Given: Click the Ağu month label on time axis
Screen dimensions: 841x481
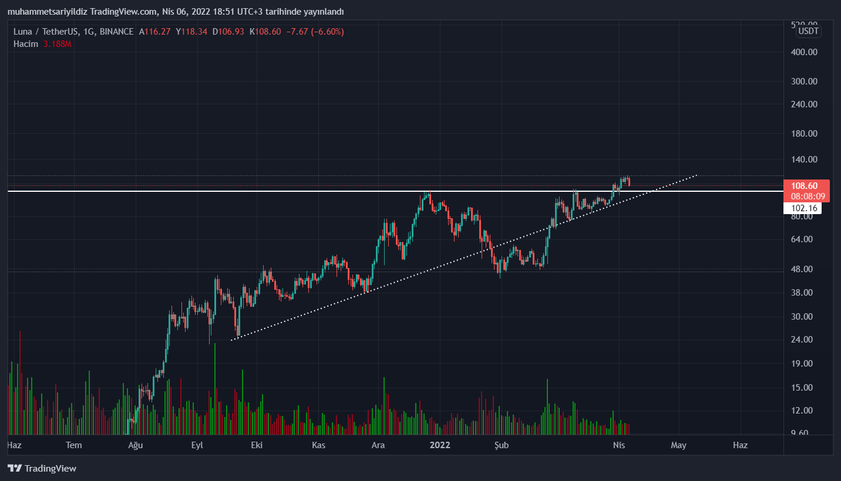Looking at the screenshot, I should (x=136, y=445).
